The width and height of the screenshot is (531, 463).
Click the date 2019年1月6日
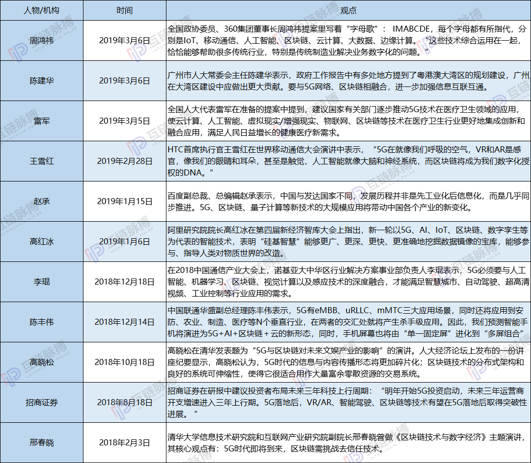coord(125,242)
